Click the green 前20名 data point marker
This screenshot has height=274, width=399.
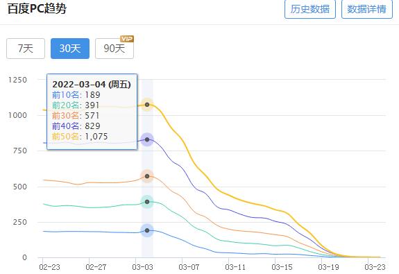[x=147, y=202]
